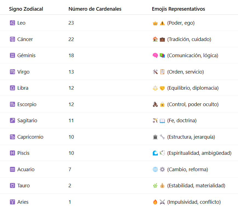The width and height of the screenshot is (238, 210).
Task: Click the Signo Zodiacal column header
Action: point(26,9)
